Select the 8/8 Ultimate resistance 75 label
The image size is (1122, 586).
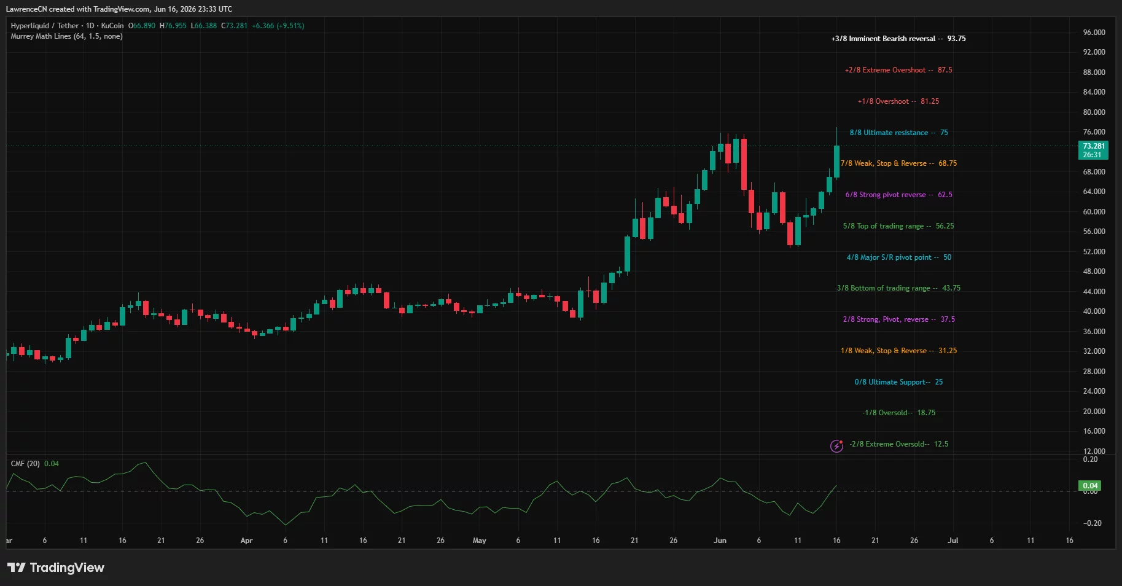(898, 133)
